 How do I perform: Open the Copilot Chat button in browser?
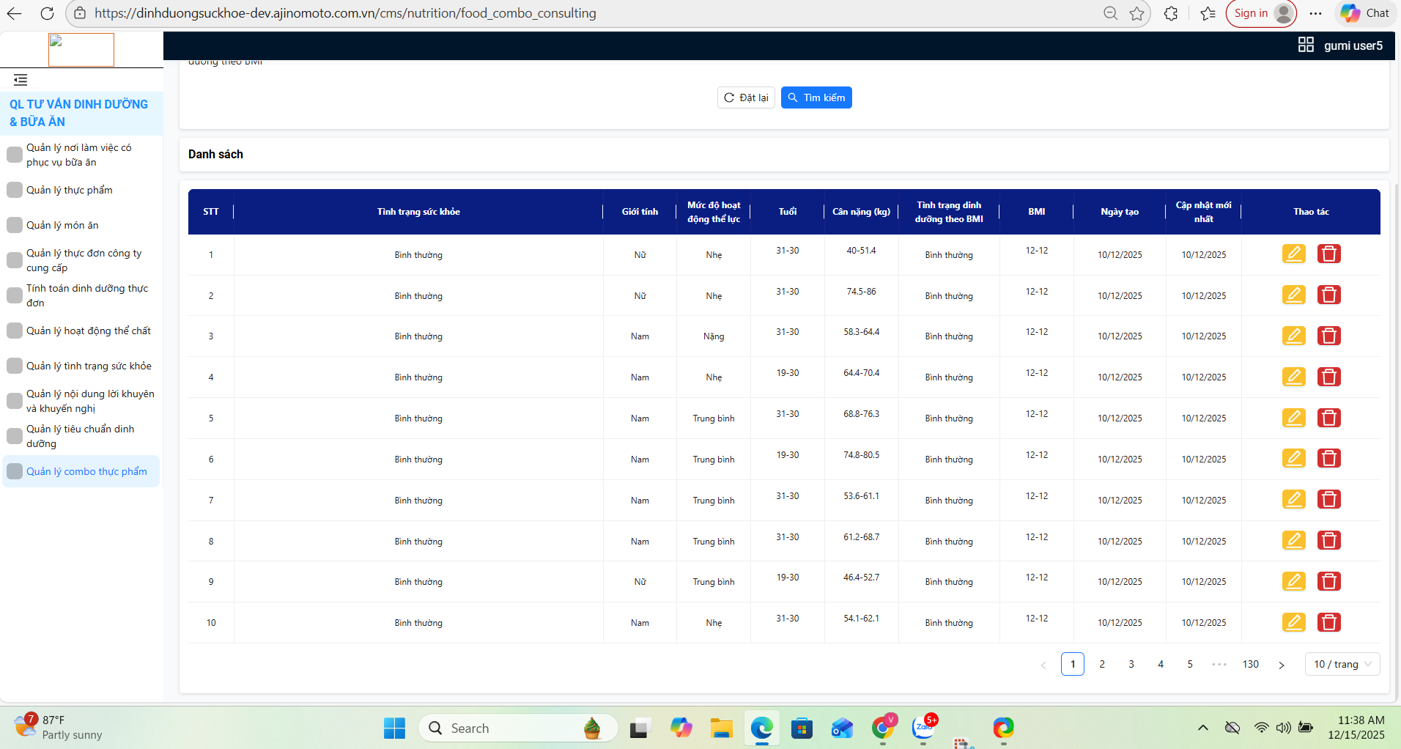[x=1366, y=13]
